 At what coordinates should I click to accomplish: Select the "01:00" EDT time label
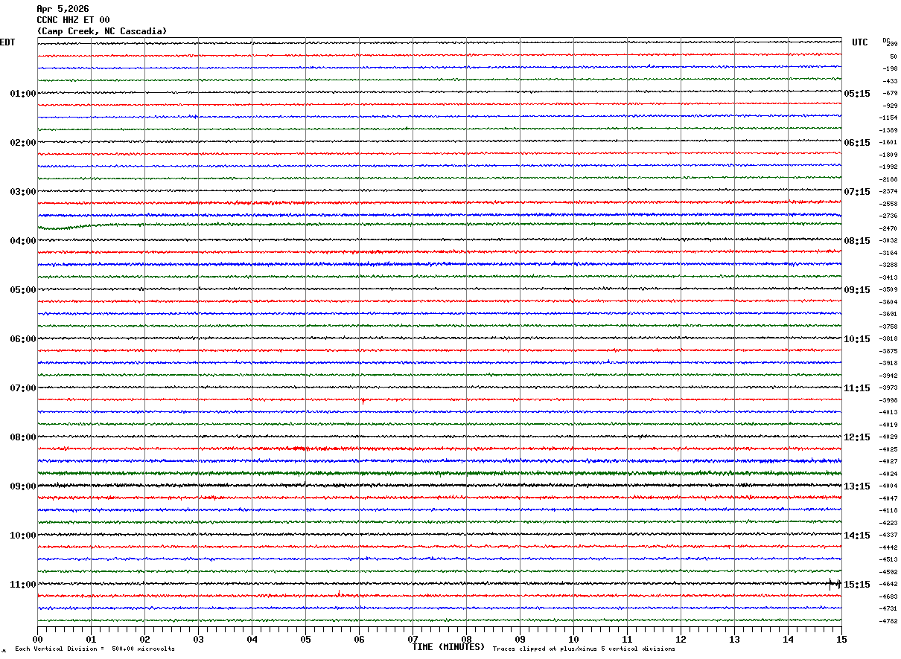point(23,94)
